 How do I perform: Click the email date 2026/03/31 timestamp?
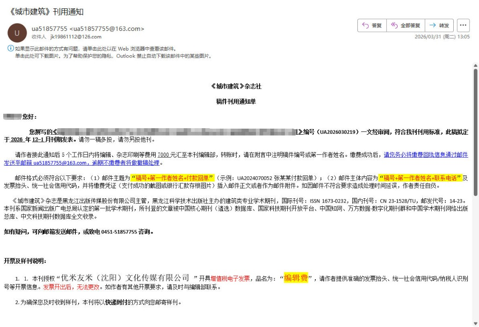point(442,36)
